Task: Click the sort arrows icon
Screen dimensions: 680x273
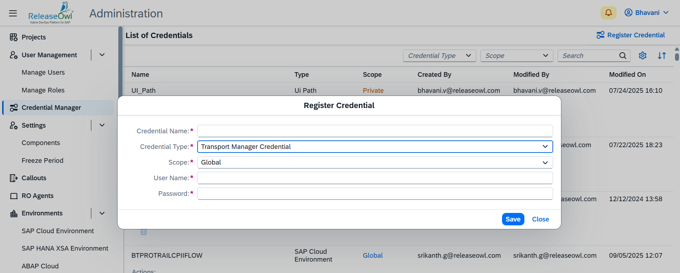Action: 662,56
